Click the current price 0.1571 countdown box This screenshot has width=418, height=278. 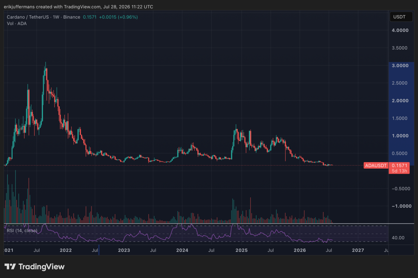(399, 168)
